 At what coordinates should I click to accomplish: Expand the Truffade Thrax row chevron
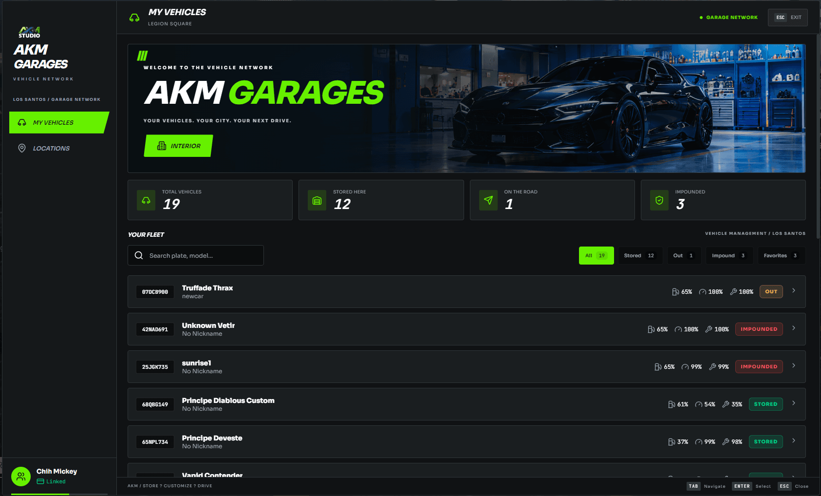(x=794, y=290)
